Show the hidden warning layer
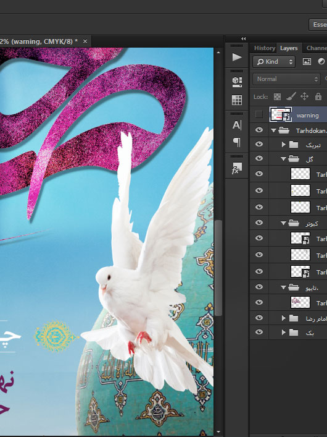The width and height of the screenshot is (327, 437). point(259,114)
